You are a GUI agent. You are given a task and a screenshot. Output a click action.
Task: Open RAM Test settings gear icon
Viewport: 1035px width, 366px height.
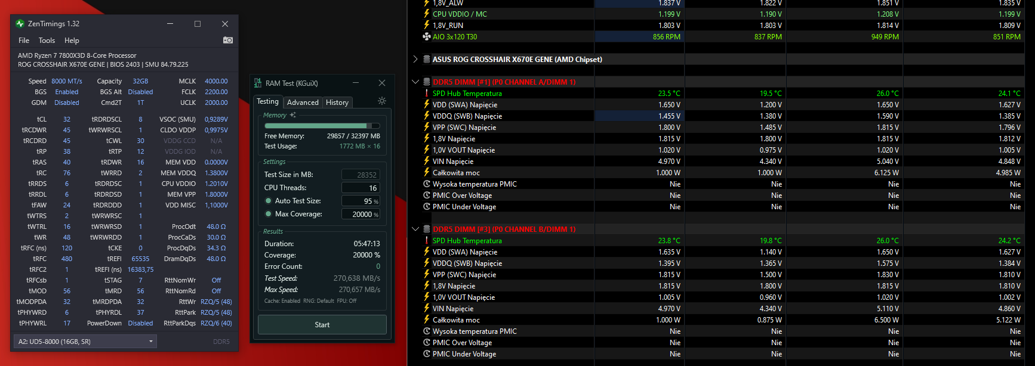click(x=382, y=101)
